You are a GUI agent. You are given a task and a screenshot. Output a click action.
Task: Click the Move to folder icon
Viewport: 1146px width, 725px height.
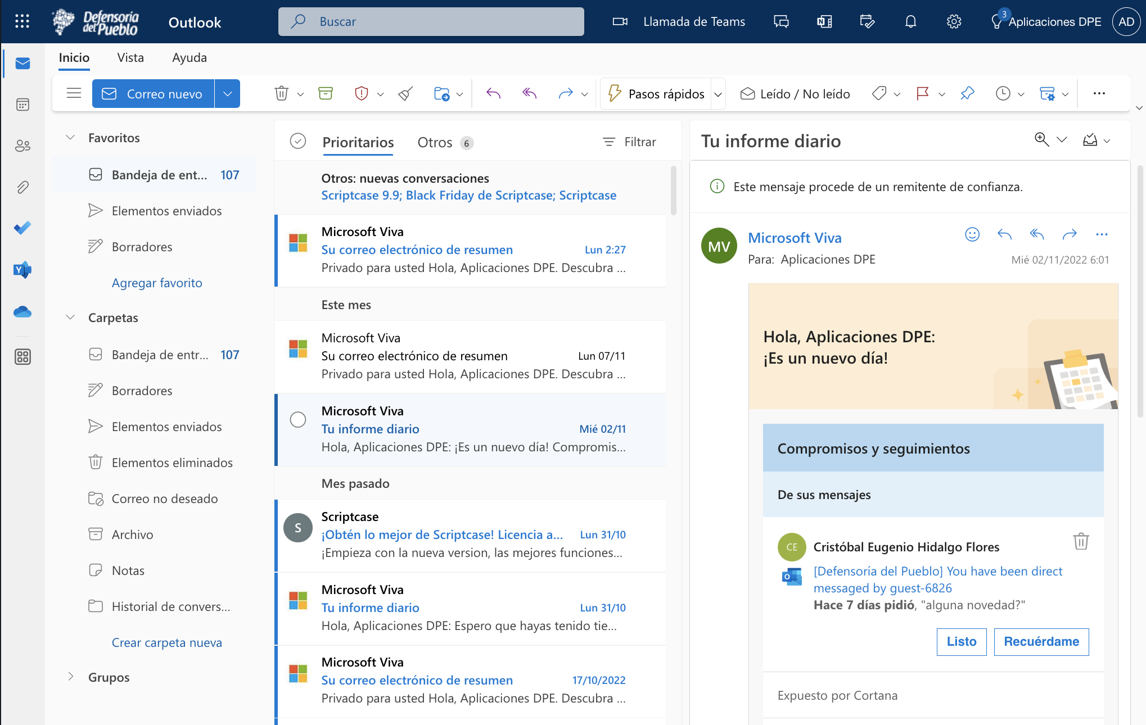tap(442, 93)
